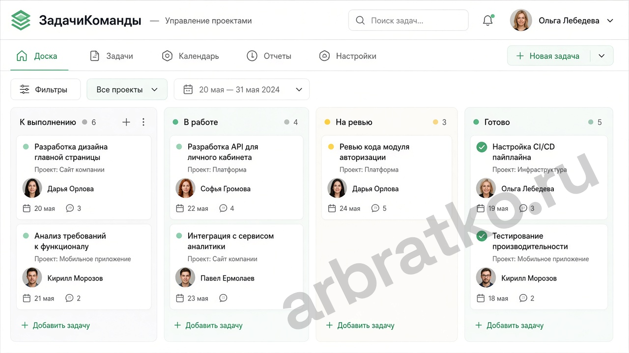
Task: Click comments icon on Интеграция с сервисом card
Action: coord(223,298)
